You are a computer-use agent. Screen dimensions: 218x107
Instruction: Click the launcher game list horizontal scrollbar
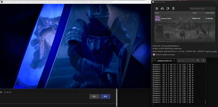coord(165,41)
